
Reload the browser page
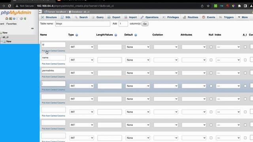tap(9, 6)
